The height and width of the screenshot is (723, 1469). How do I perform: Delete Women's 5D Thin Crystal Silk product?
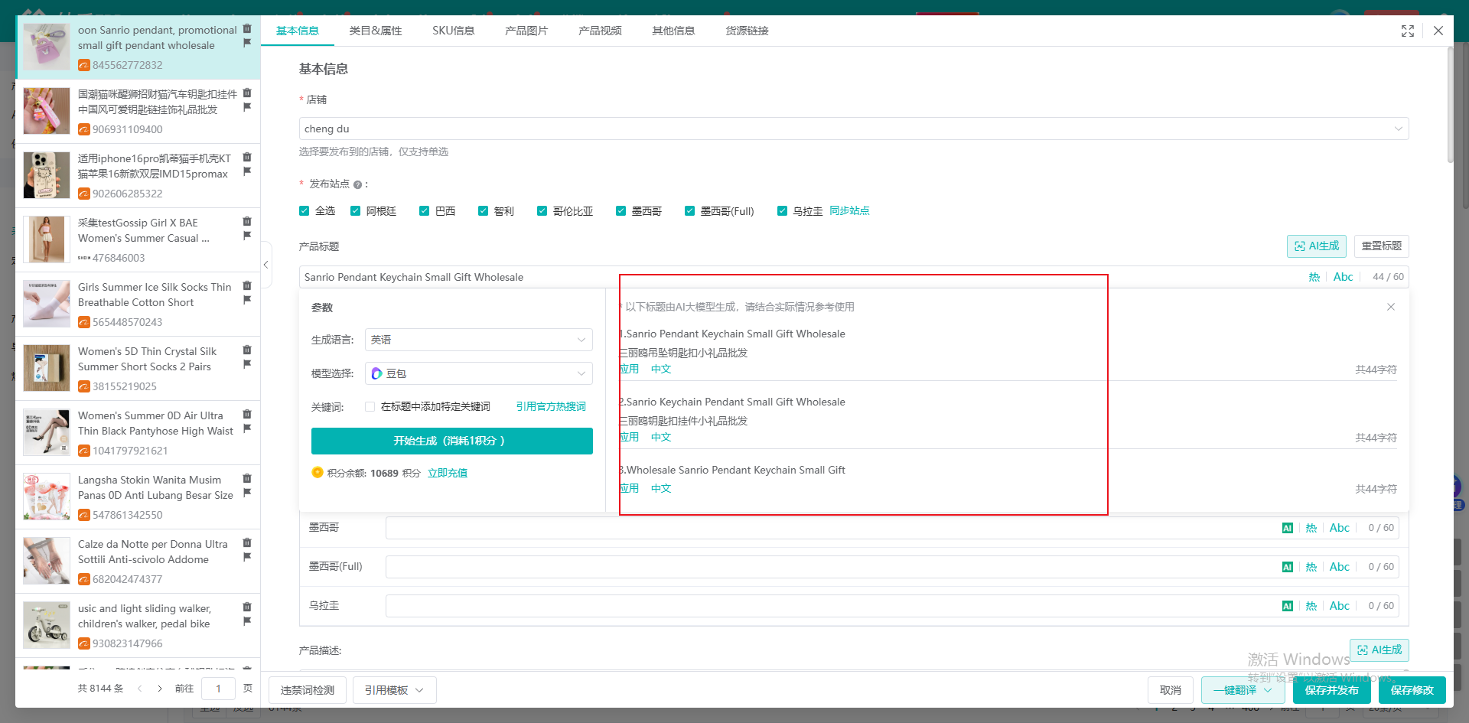247,350
